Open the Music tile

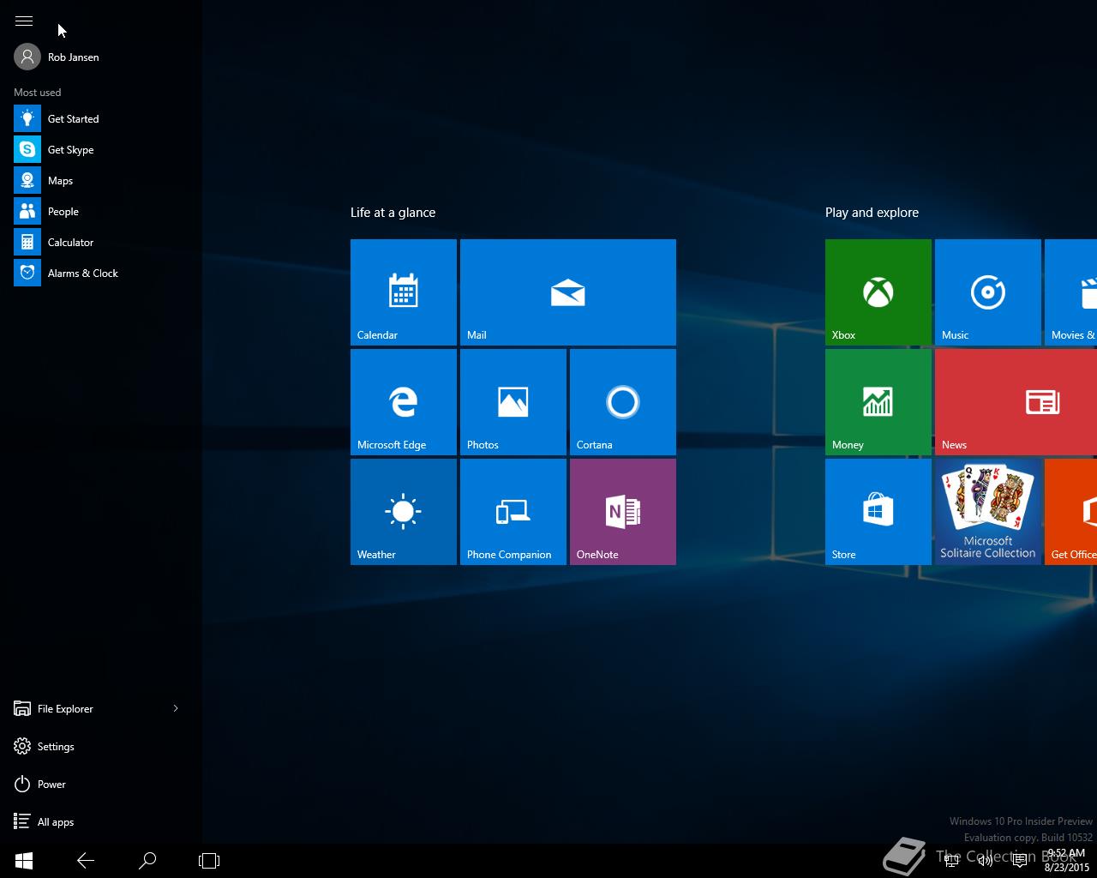click(988, 292)
